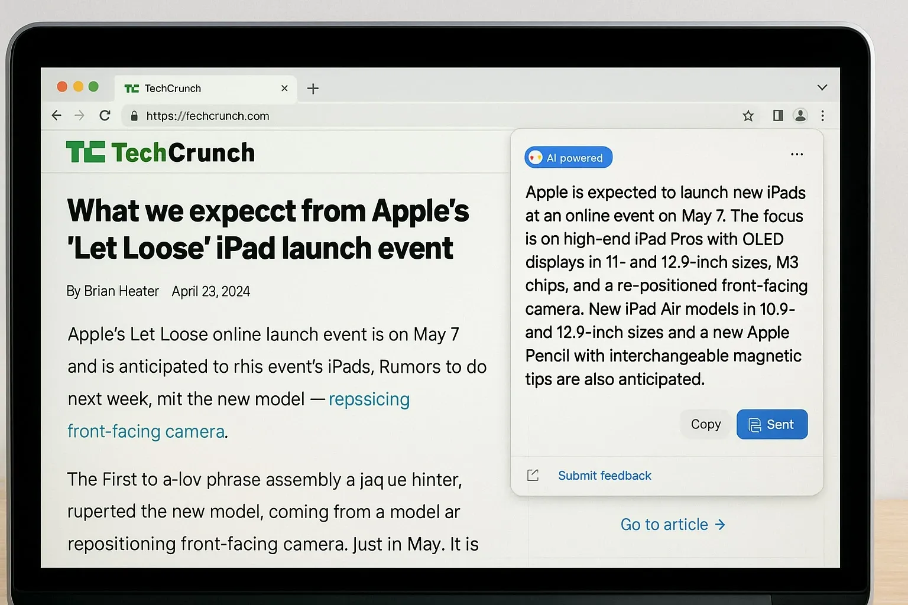Click the padlock icon in the address bar
This screenshot has width=908, height=605.
click(134, 116)
